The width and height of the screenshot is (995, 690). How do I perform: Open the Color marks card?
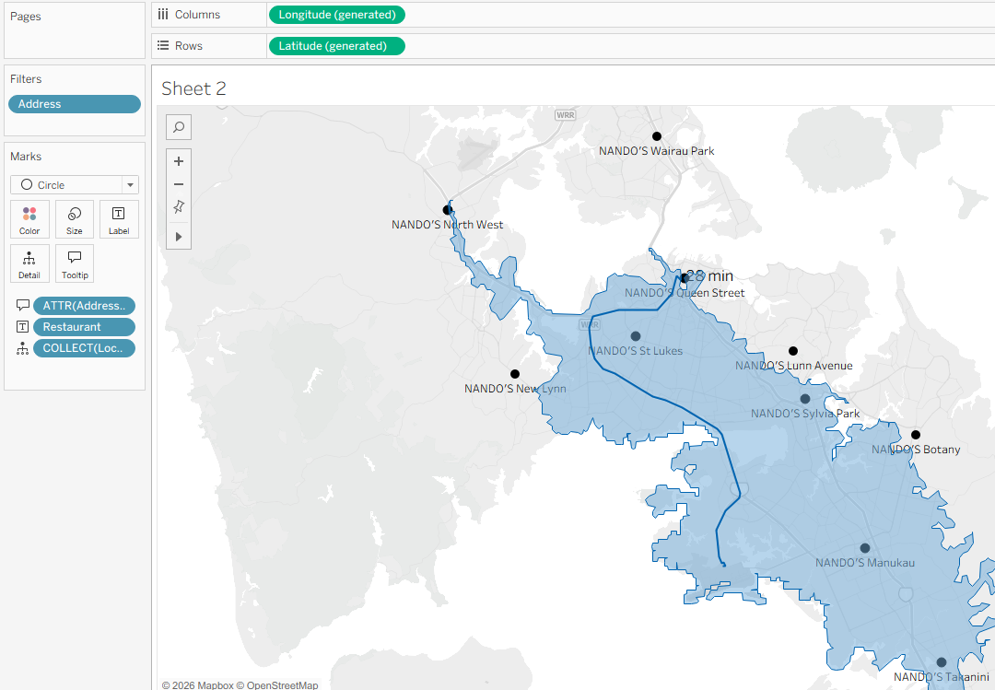[29, 219]
